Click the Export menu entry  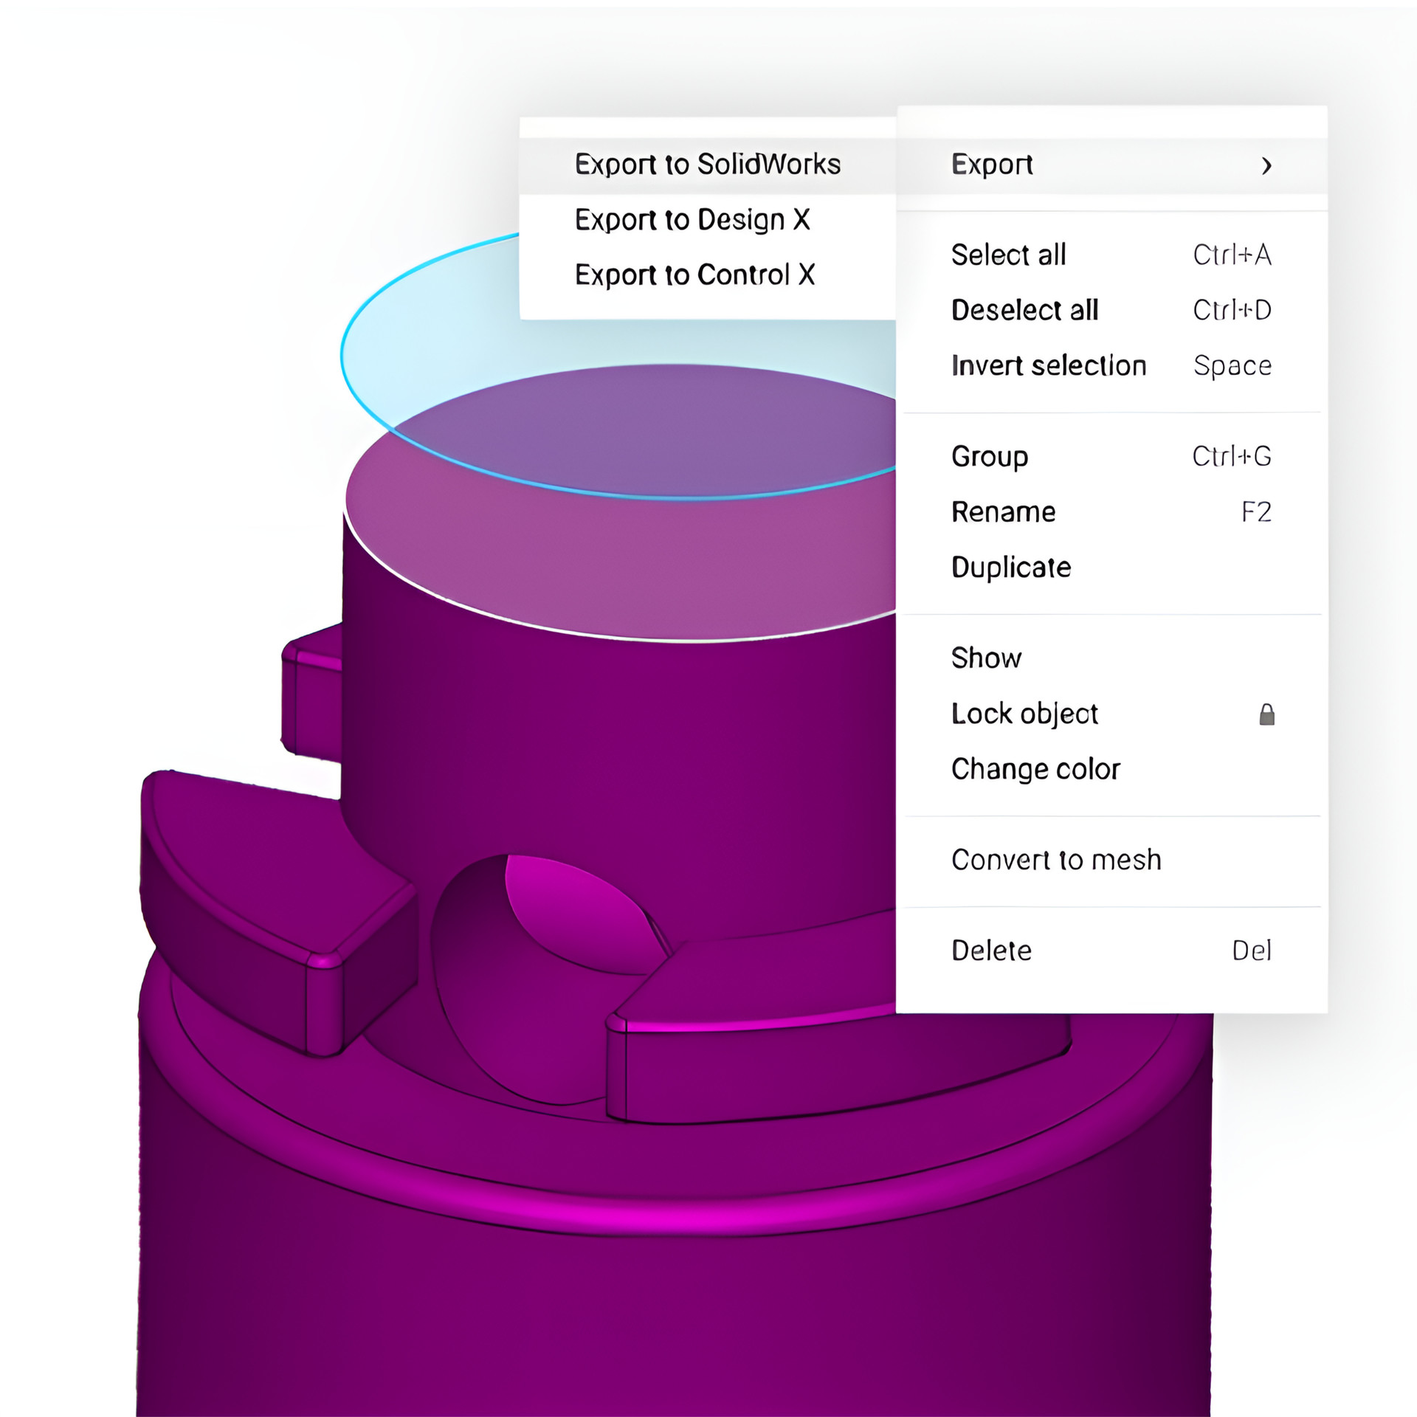tap(992, 165)
